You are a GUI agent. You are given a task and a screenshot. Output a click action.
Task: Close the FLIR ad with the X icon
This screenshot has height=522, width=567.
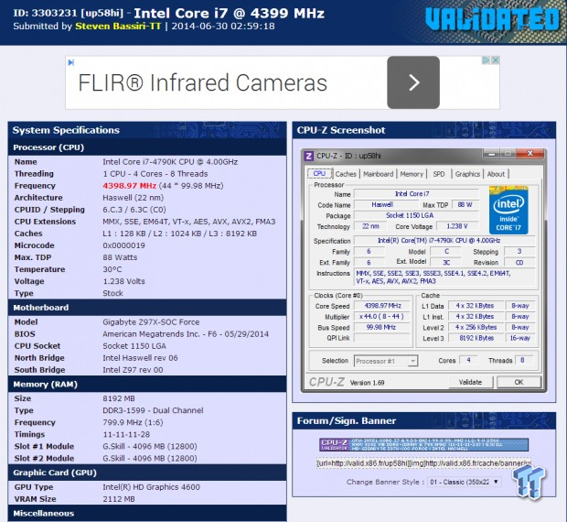(x=496, y=60)
